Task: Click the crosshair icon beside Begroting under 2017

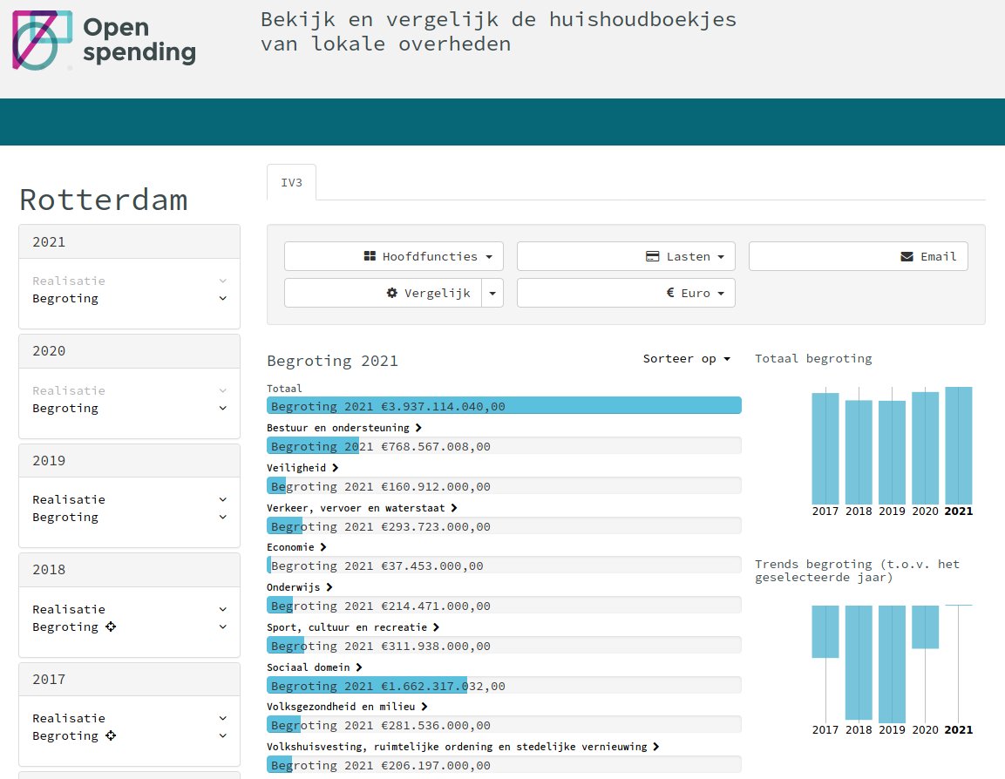Action: 111,736
